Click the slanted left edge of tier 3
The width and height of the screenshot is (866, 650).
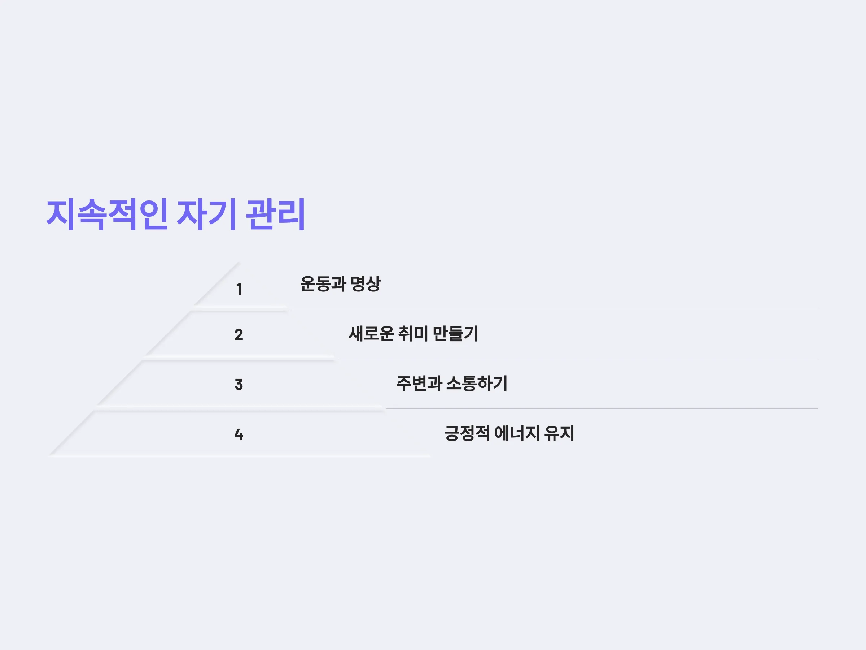click(119, 383)
